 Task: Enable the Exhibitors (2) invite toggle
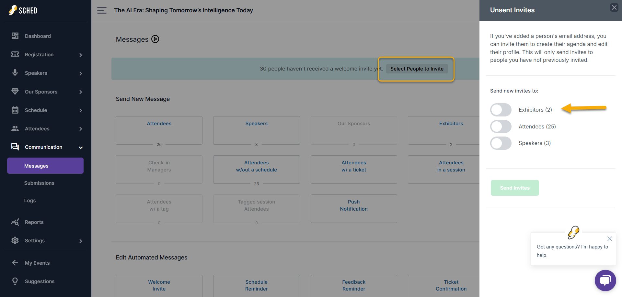tap(501, 110)
